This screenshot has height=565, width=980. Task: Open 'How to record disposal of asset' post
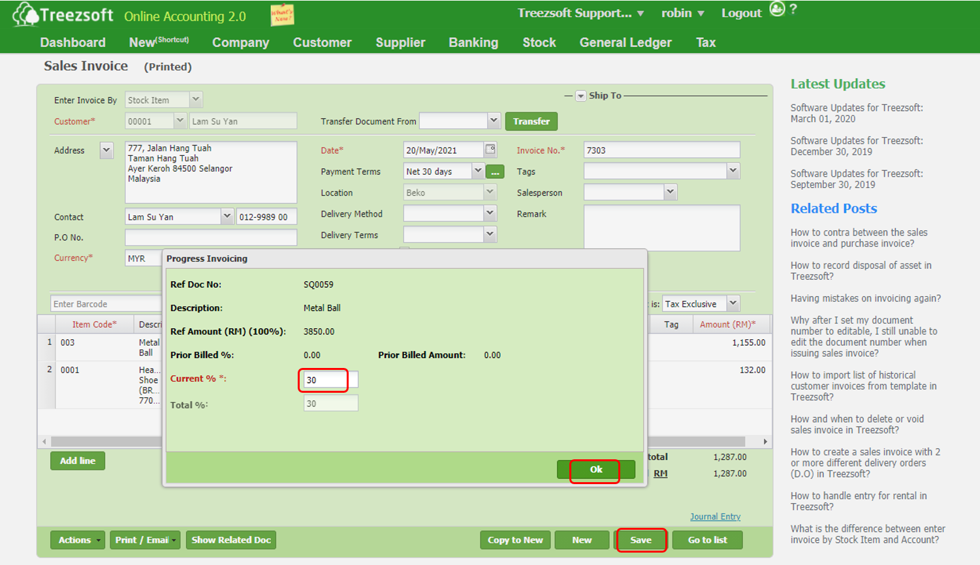[x=861, y=271]
